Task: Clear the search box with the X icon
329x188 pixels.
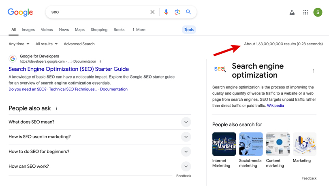Action: point(152,12)
